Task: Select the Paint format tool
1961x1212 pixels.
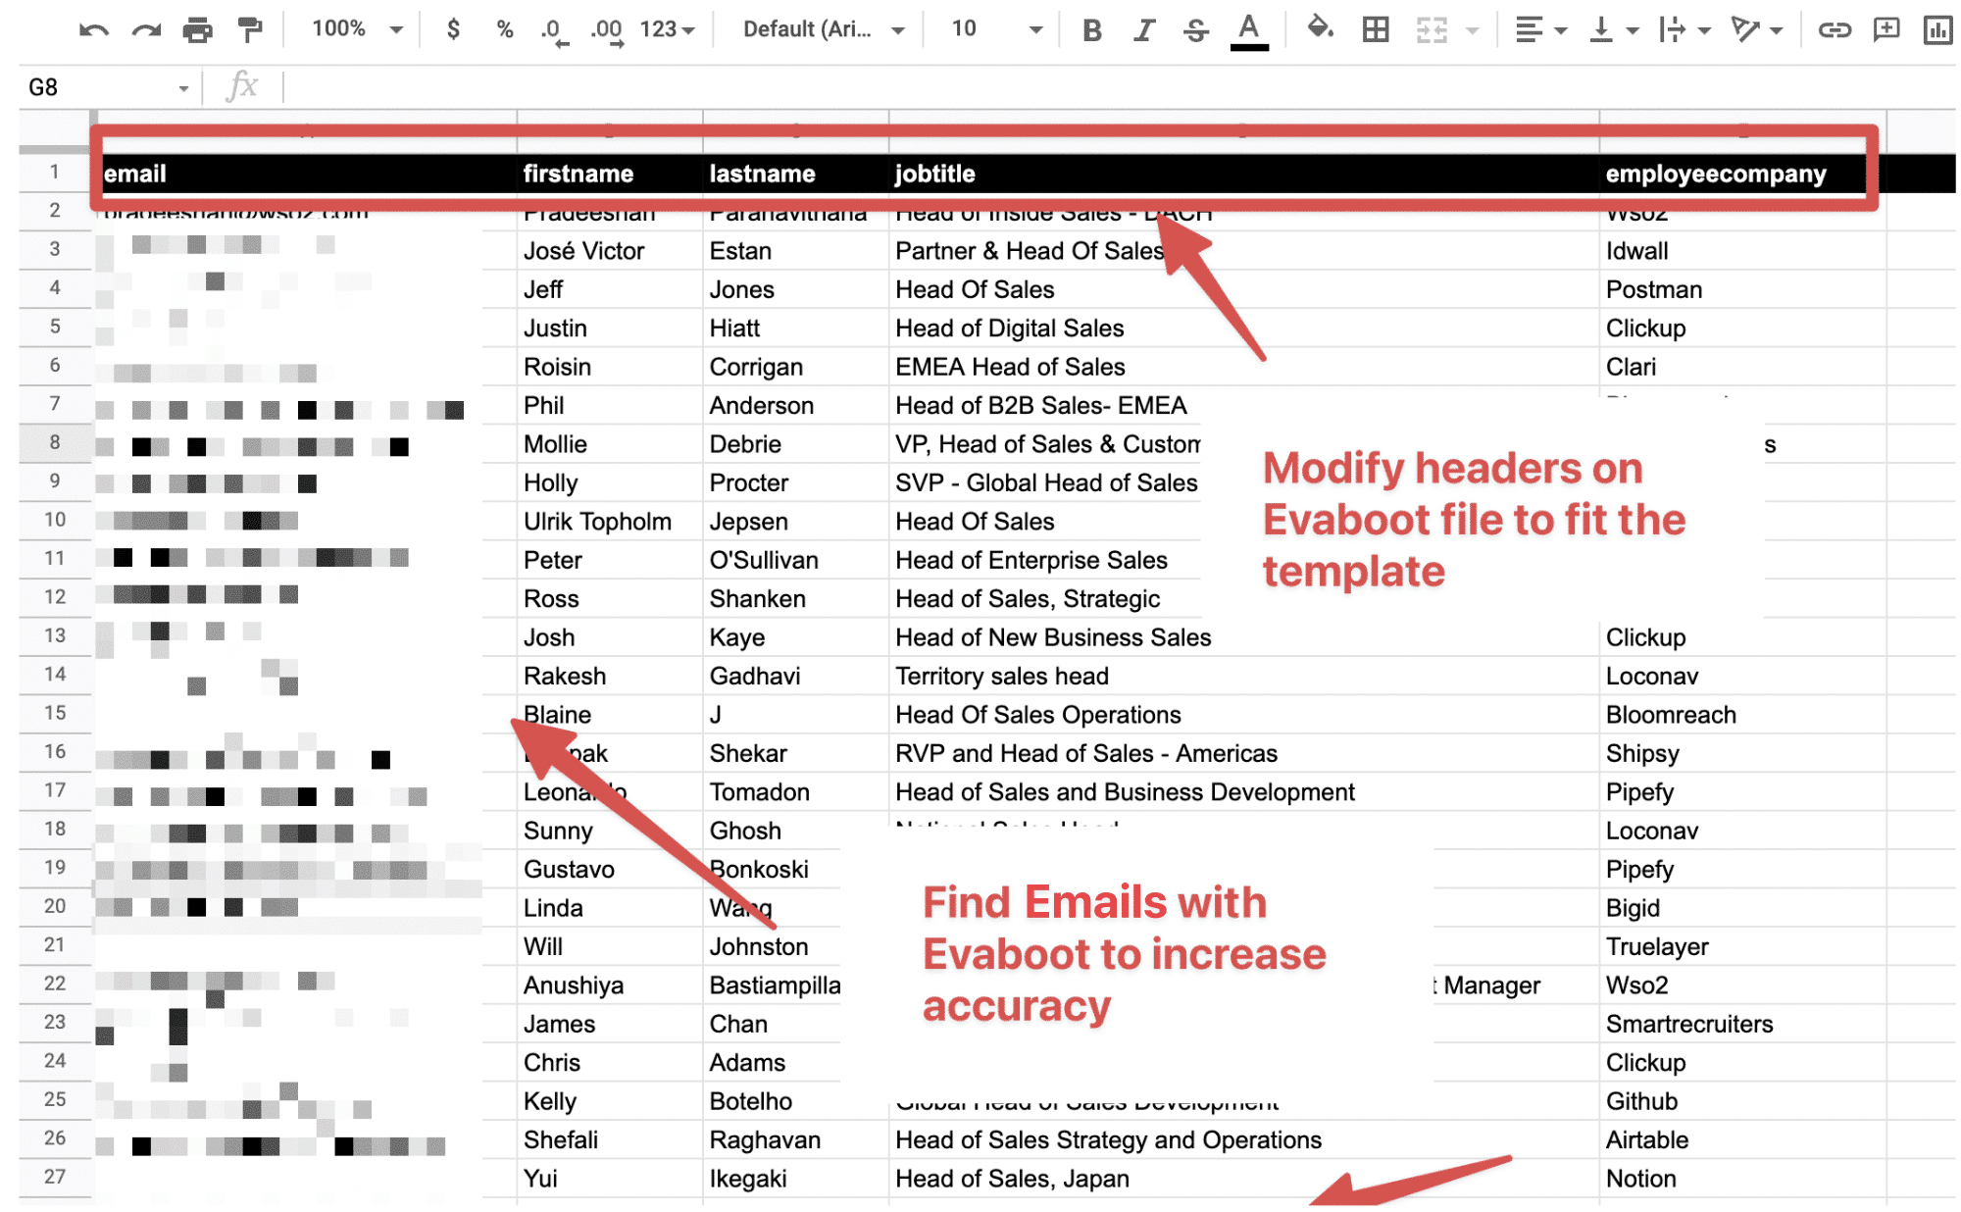Action: pos(251,30)
